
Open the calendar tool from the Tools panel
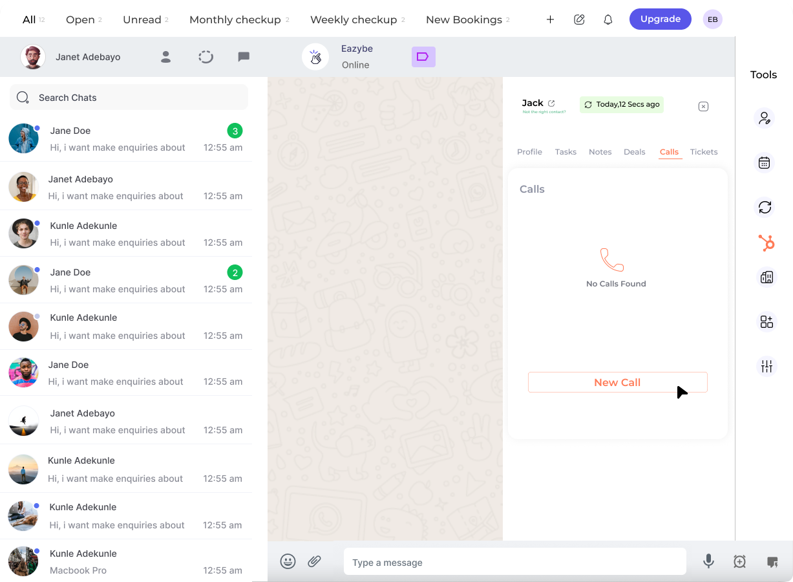pos(765,162)
